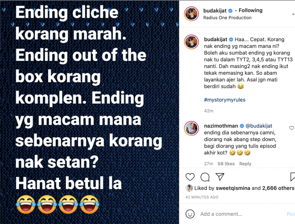Open the #mystorymyrules hashtag
Screen dimensions: 295x224
point(225,100)
